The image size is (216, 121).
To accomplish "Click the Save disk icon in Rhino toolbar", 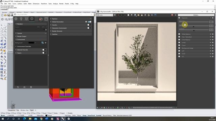I will tap(8, 15).
